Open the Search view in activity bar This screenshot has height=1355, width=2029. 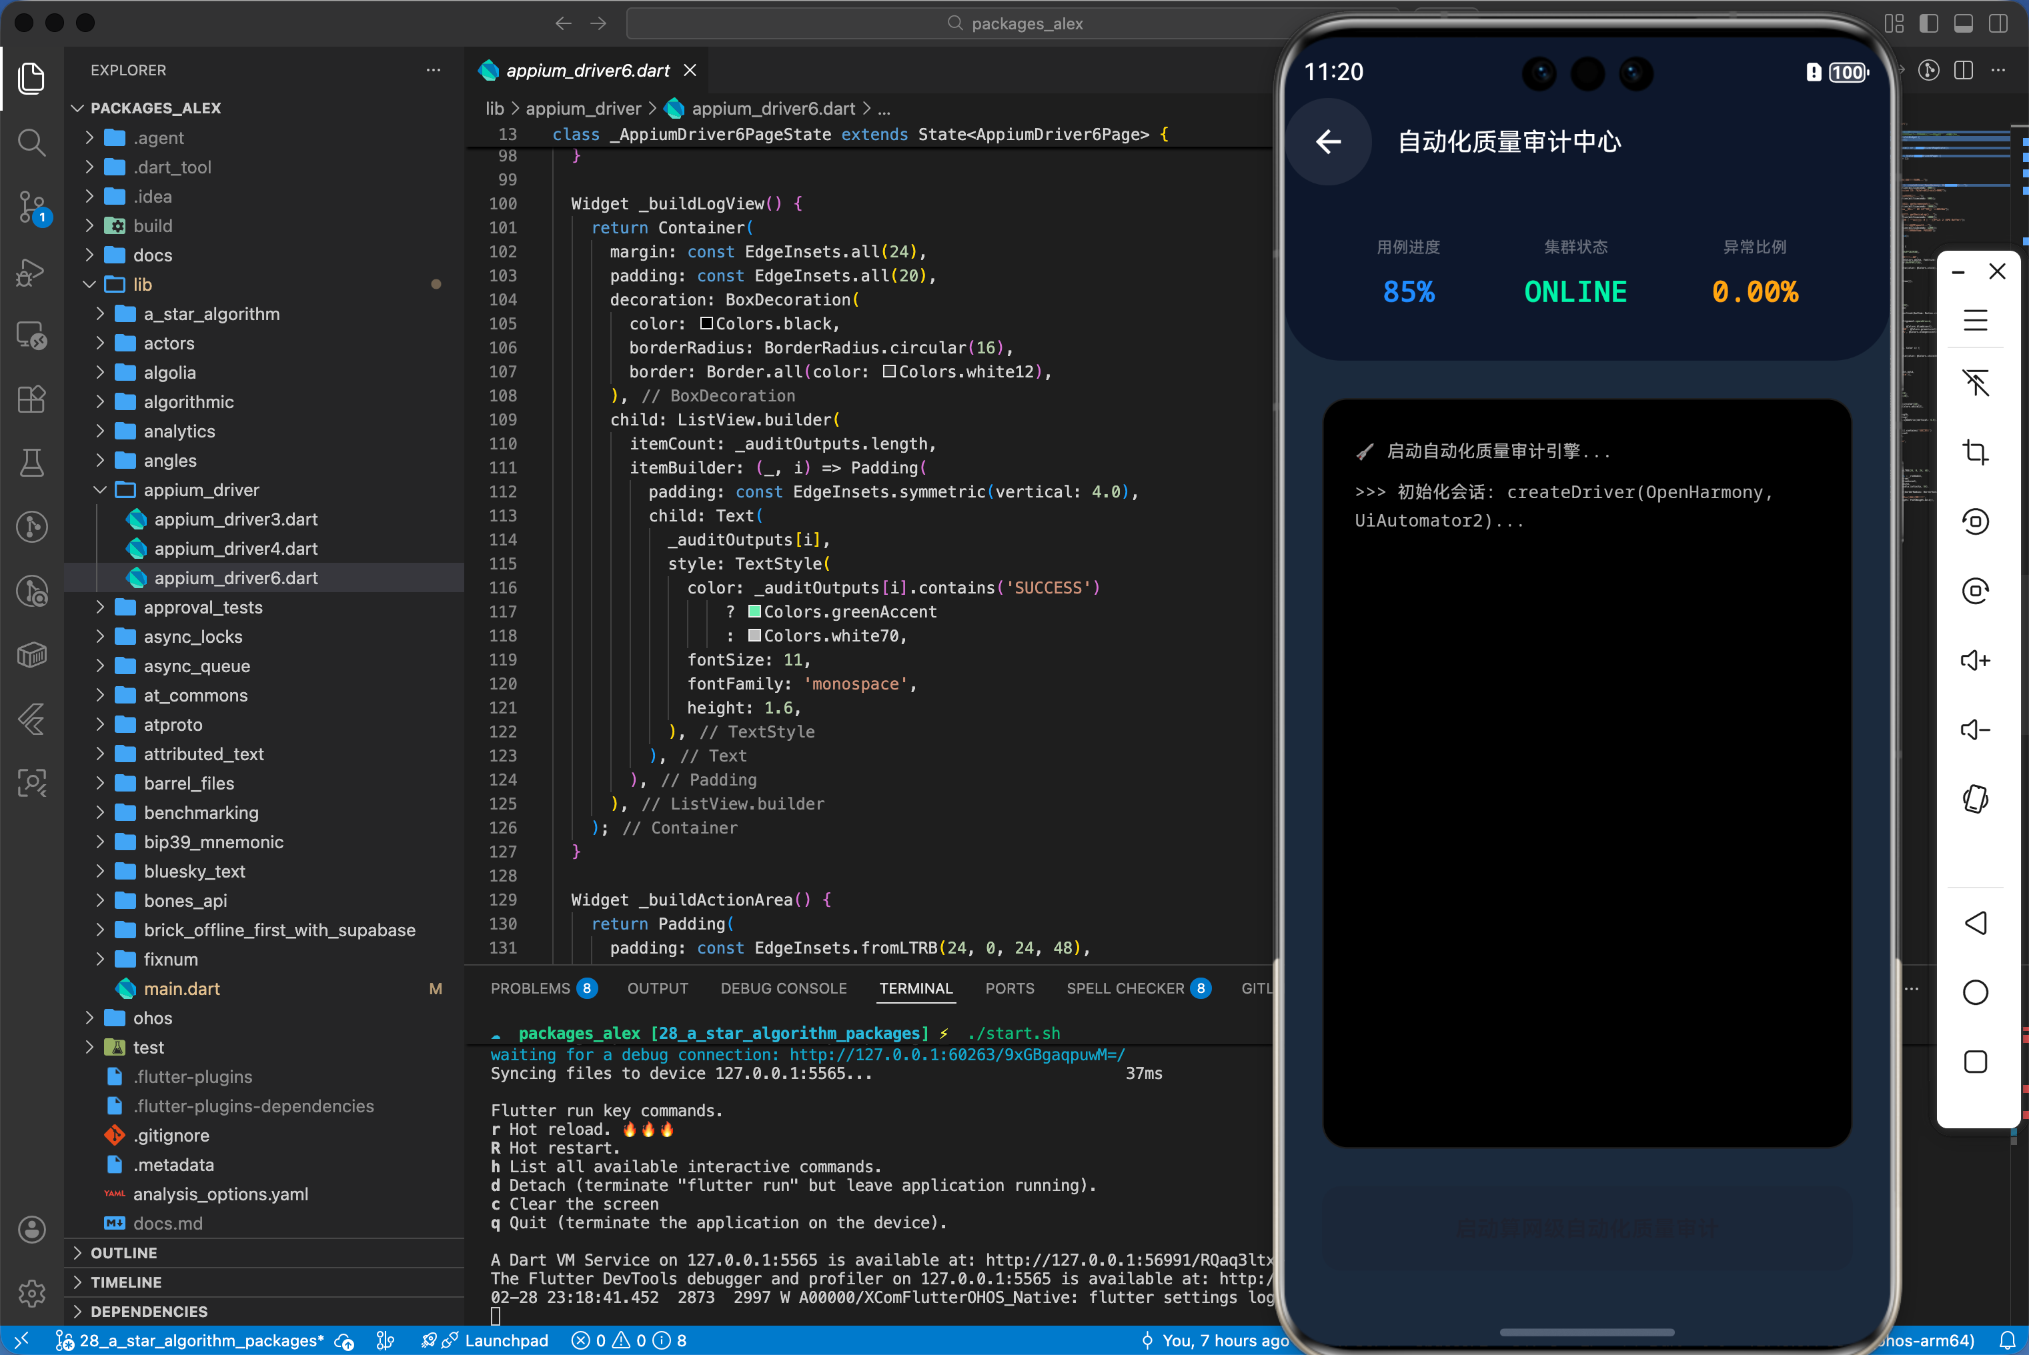(x=32, y=143)
